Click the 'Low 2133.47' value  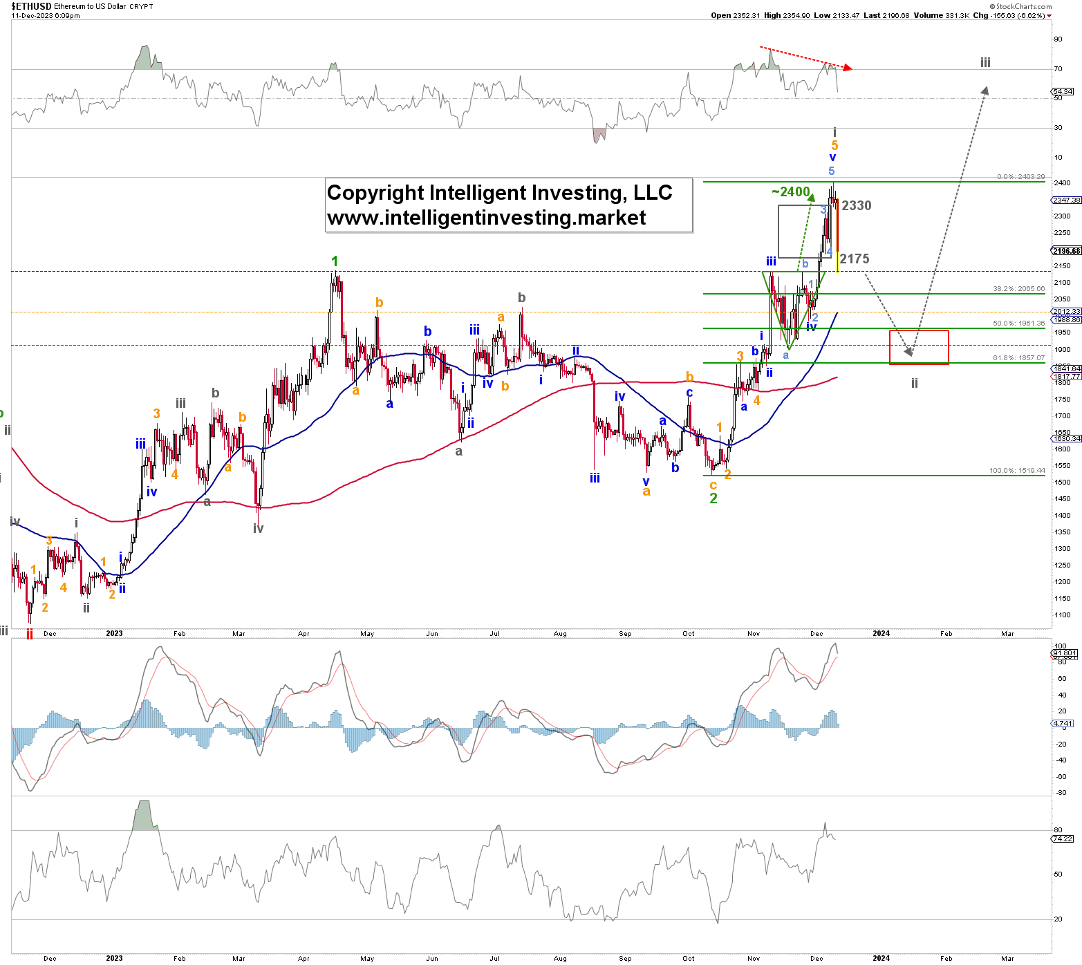tap(837, 15)
